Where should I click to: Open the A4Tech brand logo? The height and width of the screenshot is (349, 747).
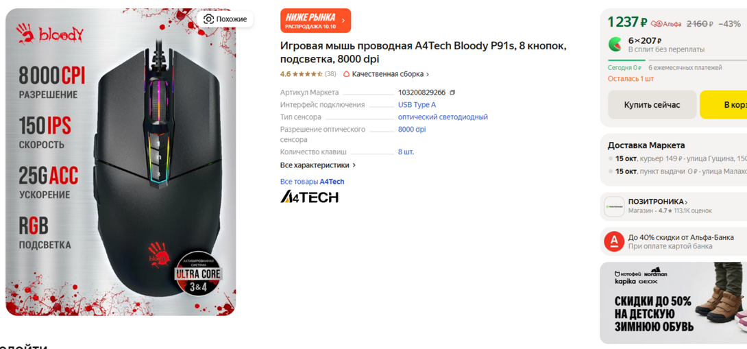pyautogui.click(x=309, y=196)
